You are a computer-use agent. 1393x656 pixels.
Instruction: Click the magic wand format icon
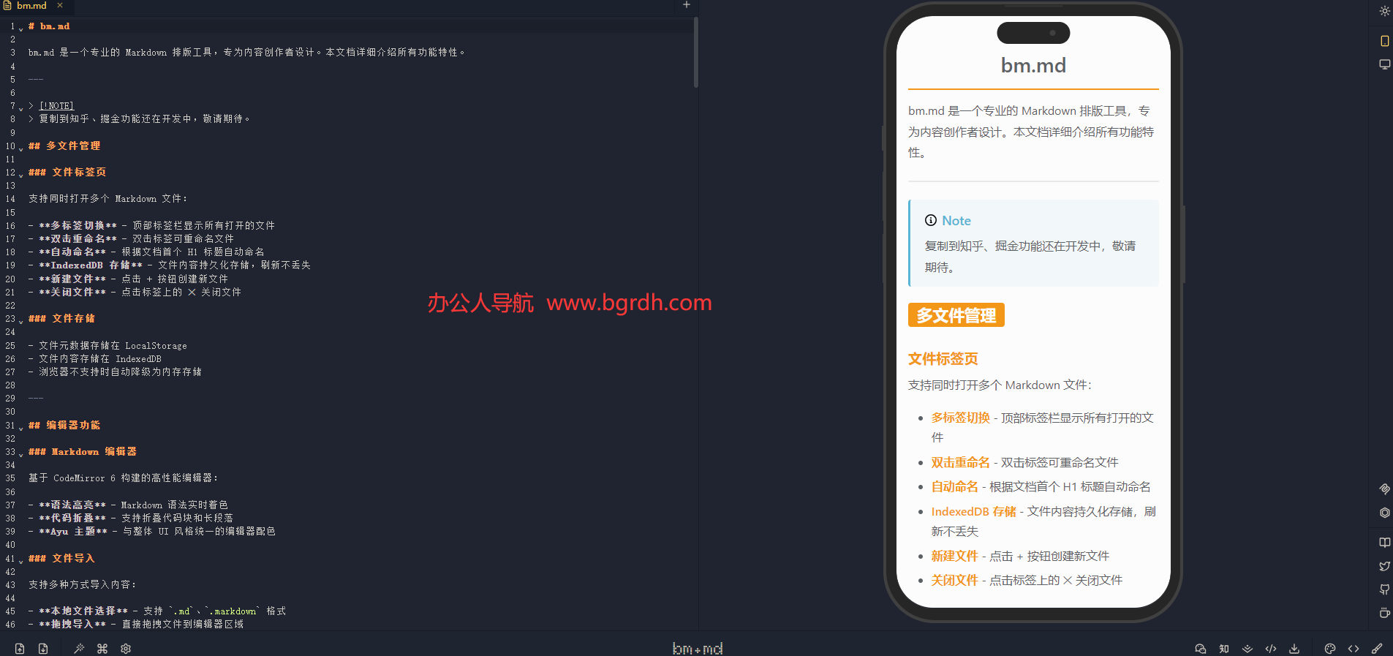[79, 649]
